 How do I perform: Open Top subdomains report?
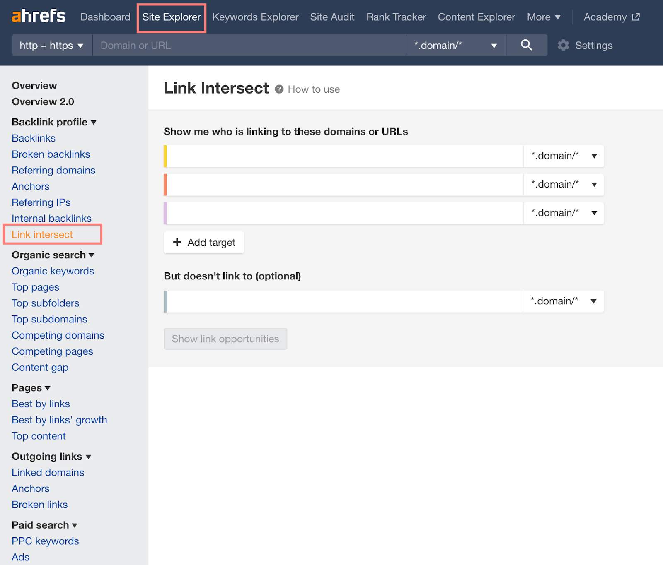[x=49, y=320]
